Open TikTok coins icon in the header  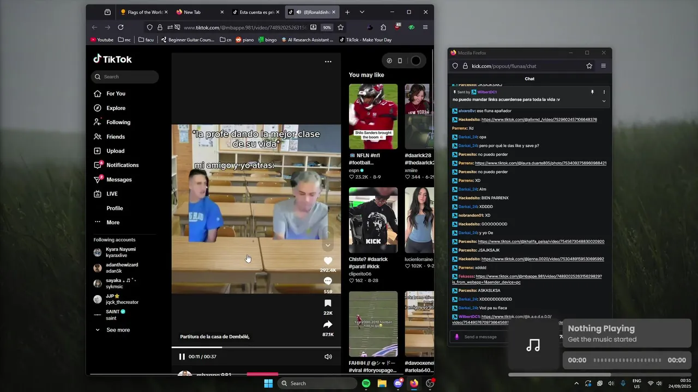click(389, 60)
